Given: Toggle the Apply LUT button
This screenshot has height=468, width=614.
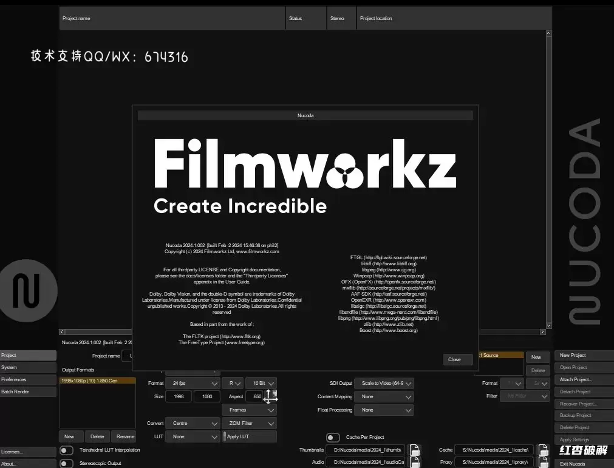Looking at the screenshot, I should point(250,436).
